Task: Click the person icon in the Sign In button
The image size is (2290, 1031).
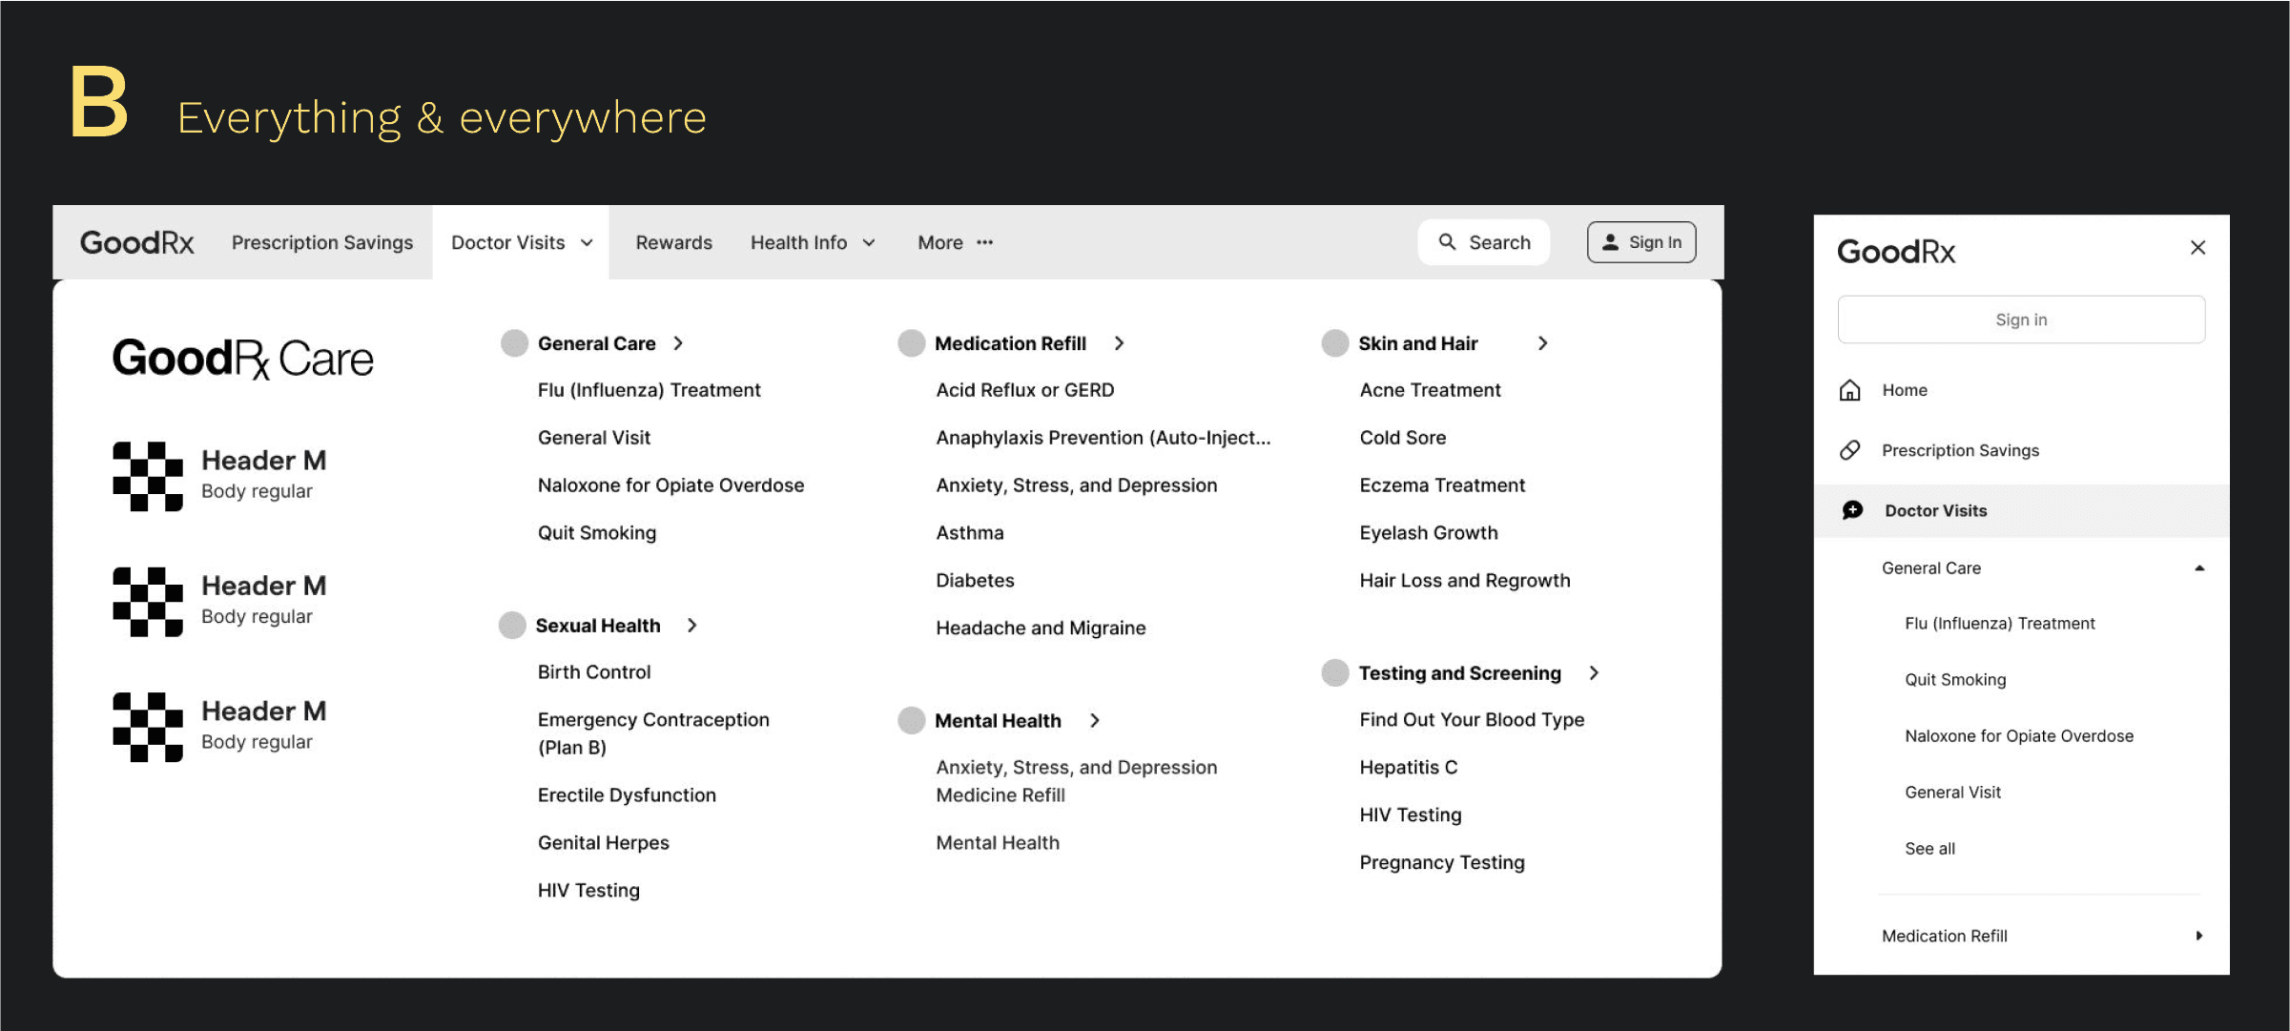Action: tap(1610, 242)
